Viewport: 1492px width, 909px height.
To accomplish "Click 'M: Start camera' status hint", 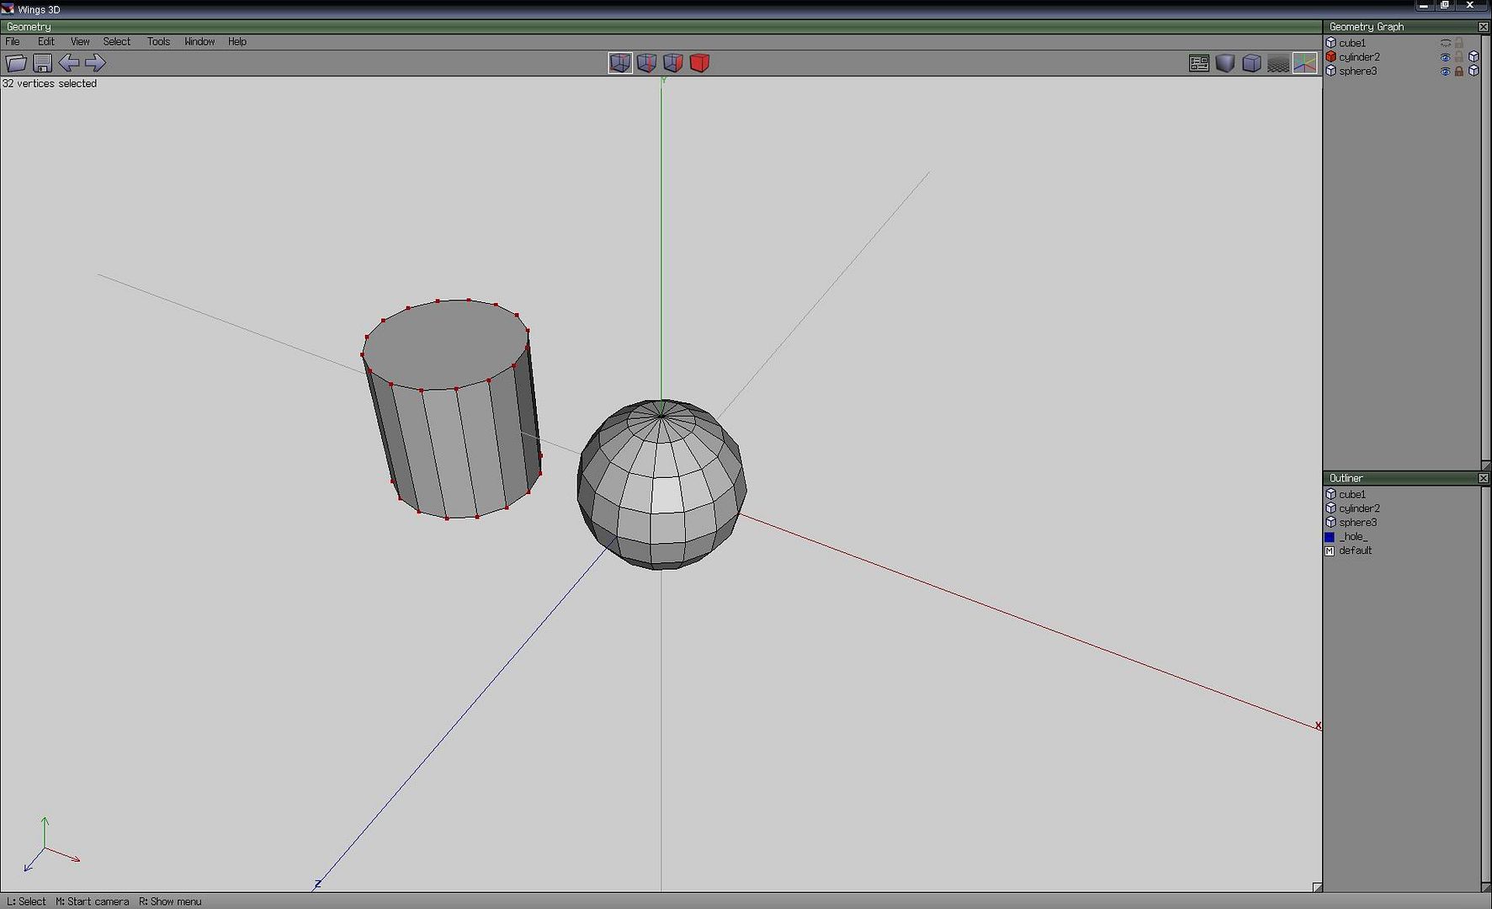I will click(x=93, y=901).
